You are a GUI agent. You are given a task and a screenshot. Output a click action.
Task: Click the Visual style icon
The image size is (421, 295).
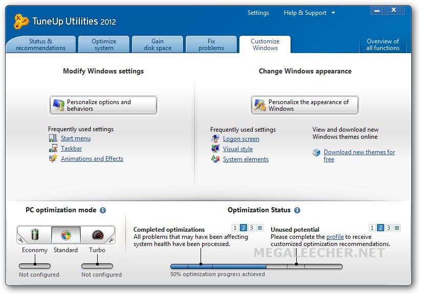[215, 149]
